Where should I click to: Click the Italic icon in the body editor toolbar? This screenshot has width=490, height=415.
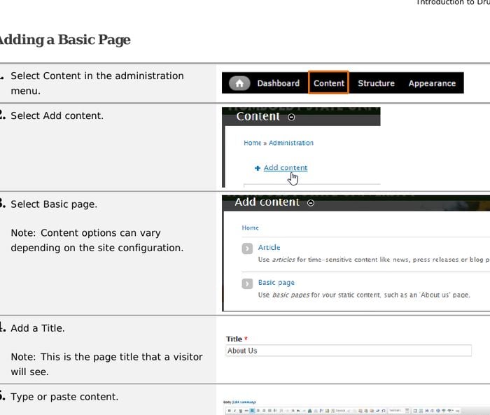235,411
